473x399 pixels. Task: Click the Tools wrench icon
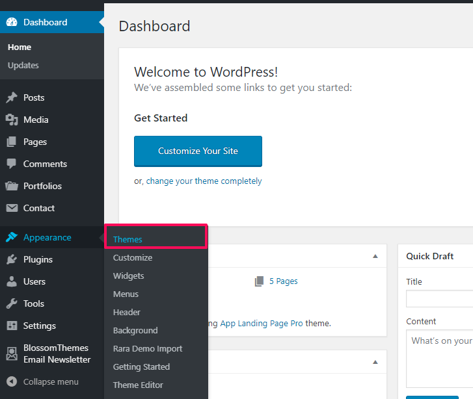(x=12, y=303)
